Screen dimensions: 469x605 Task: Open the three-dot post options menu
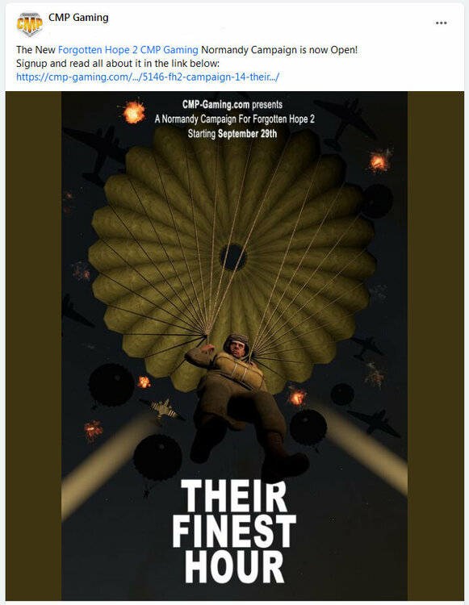(x=442, y=23)
